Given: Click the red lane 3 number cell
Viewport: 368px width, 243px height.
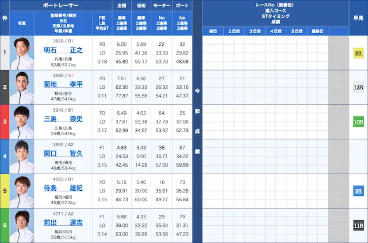Looking at the screenshot, I should (x=5, y=121).
